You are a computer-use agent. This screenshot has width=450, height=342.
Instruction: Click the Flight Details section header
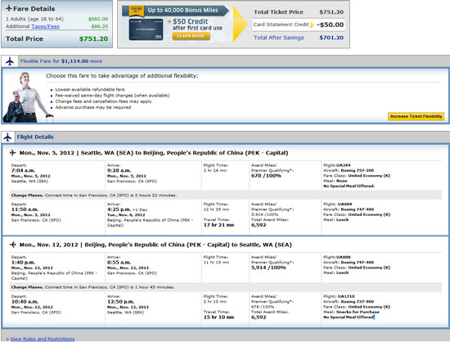pyautogui.click(x=35, y=137)
